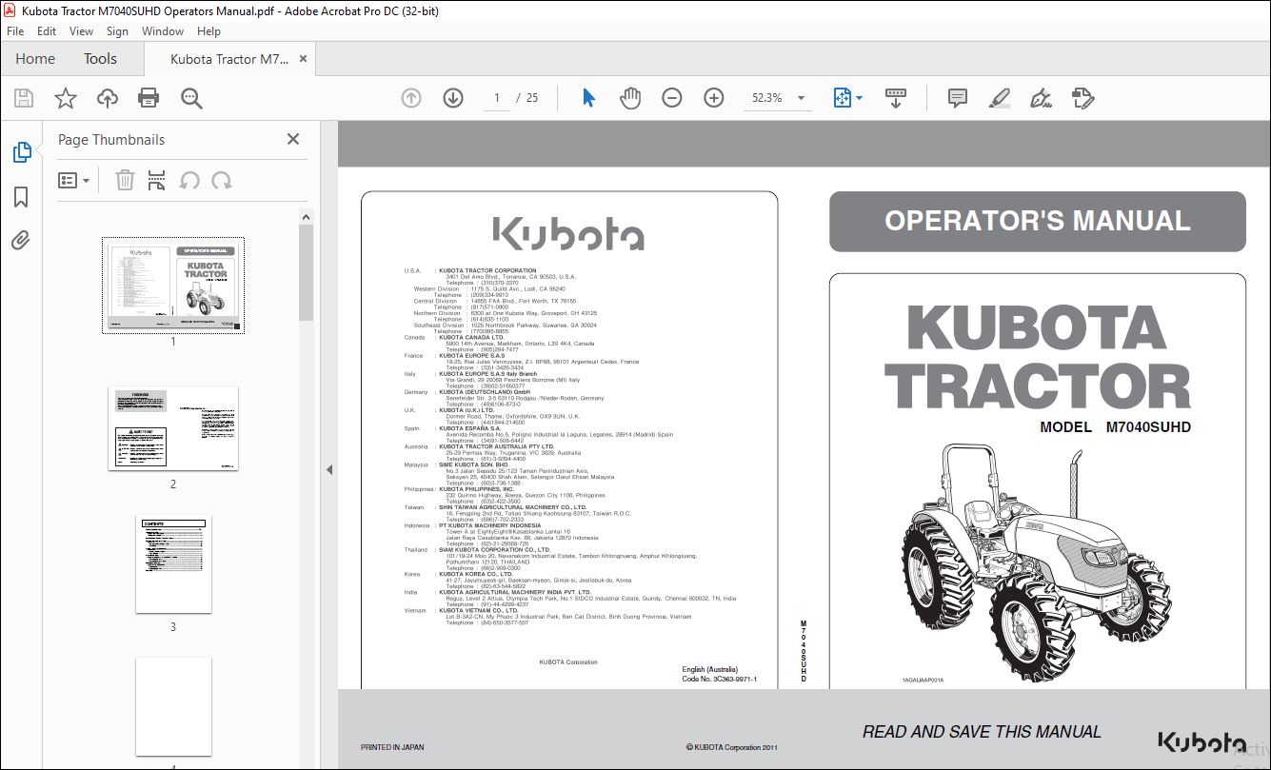The width and height of the screenshot is (1271, 770).
Task: Click the Edit/stamp tool icon in toolbar
Action: tap(1082, 98)
